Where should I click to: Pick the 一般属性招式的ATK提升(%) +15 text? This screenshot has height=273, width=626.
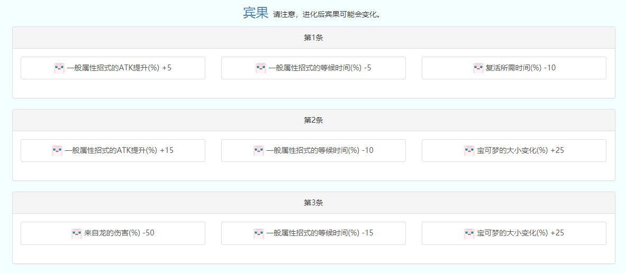pyautogui.click(x=119, y=150)
